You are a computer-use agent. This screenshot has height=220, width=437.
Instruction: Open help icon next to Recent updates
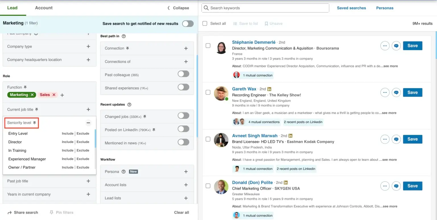pos(129,104)
